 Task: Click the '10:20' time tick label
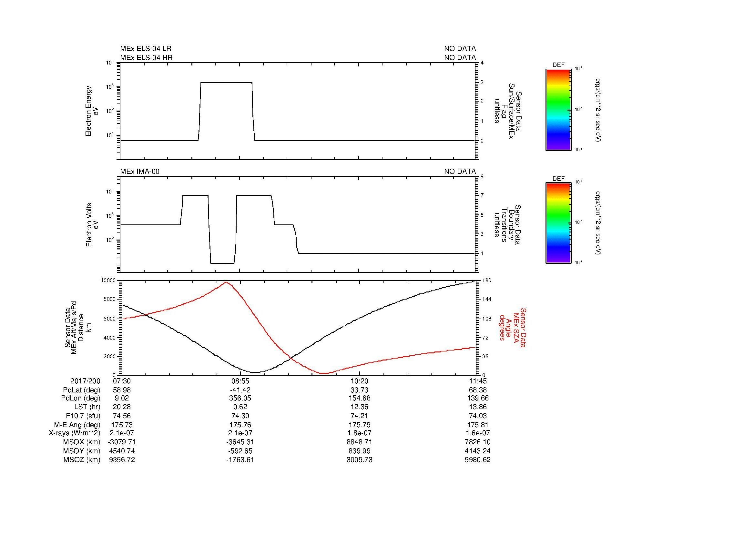click(359, 381)
